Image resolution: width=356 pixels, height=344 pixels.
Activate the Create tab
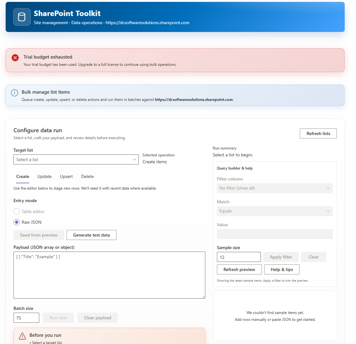coord(23,177)
